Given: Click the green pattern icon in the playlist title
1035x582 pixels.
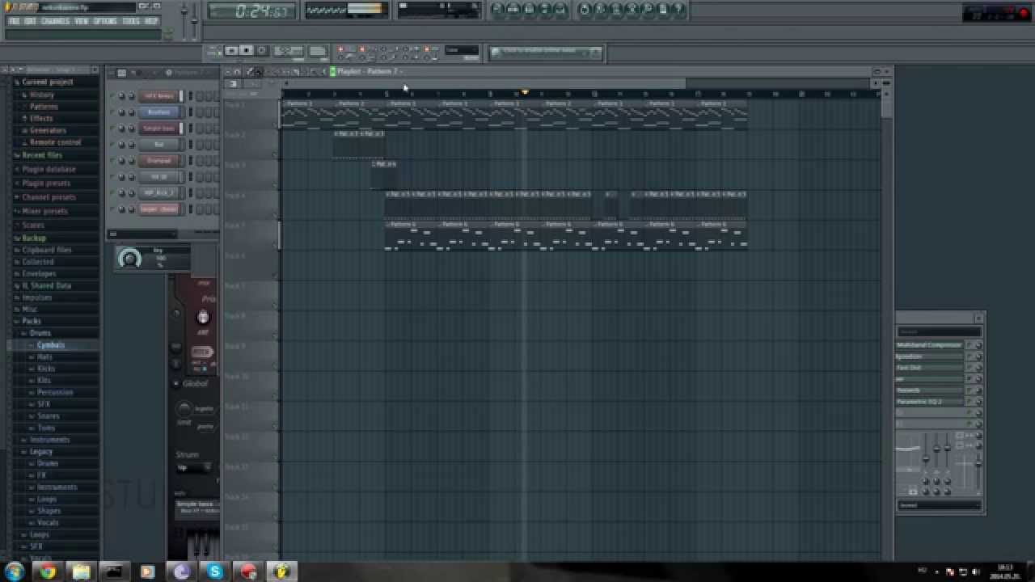Looking at the screenshot, I should (332, 72).
